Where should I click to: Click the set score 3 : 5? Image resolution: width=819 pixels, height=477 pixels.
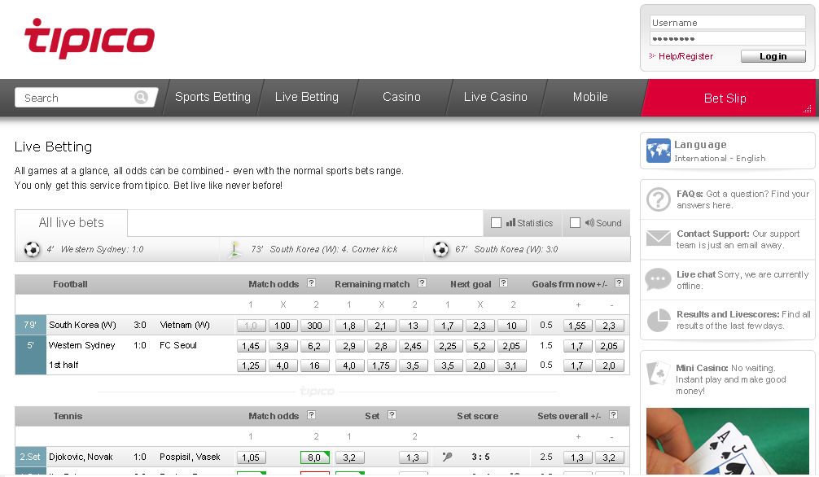click(480, 457)
